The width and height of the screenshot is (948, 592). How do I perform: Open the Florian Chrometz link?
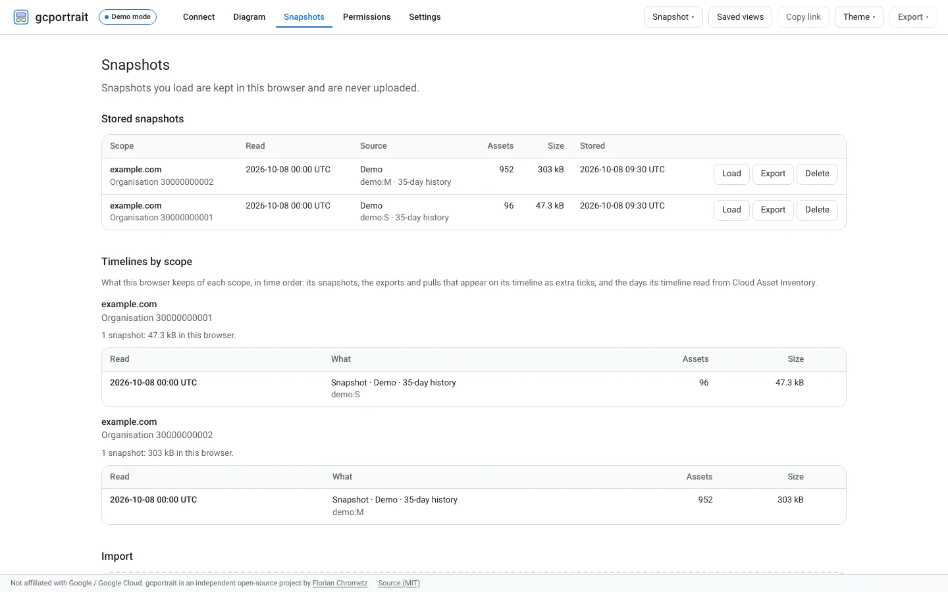pos(340,583)
